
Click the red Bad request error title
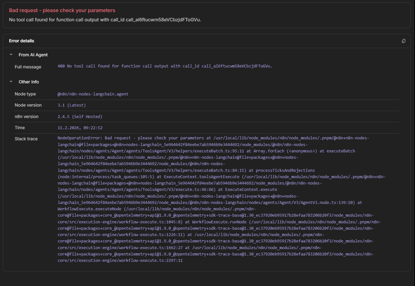[62, 10]
